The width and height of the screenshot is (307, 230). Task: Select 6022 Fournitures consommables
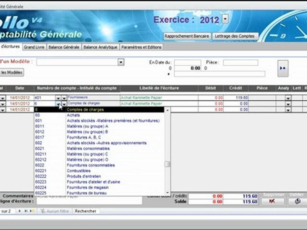[99, 165]
